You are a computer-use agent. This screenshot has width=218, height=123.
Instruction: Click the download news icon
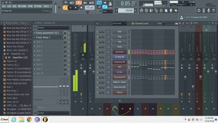pos(182,17)
